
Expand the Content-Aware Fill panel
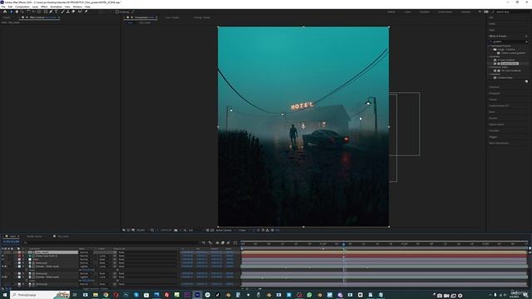pyautogui.click(x=499, y=105)
